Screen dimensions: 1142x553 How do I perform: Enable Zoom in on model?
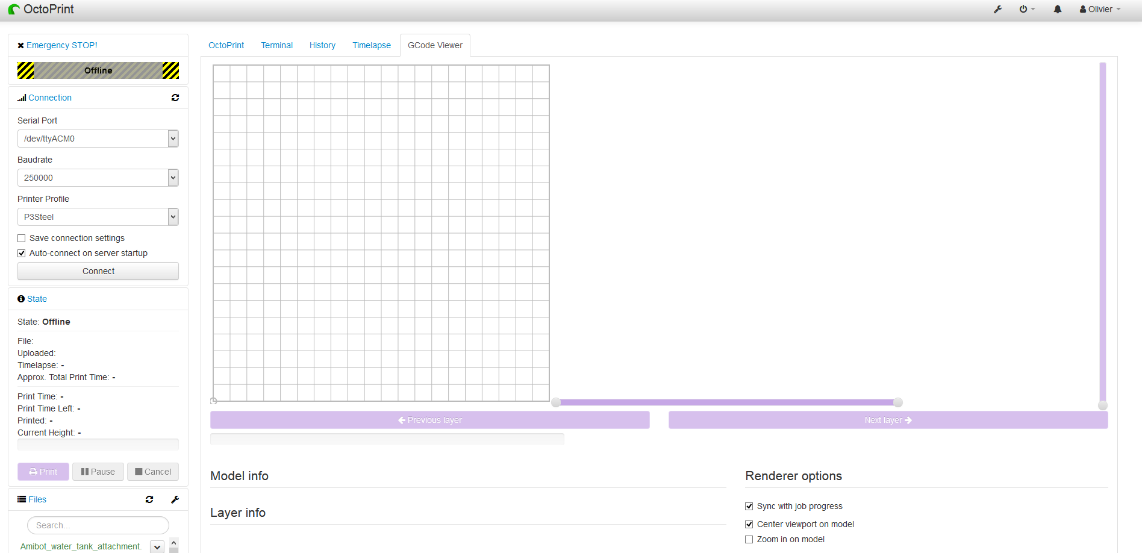click(749, 539)
